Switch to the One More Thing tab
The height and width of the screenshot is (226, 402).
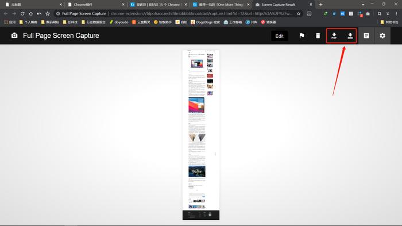coord(221,5)
